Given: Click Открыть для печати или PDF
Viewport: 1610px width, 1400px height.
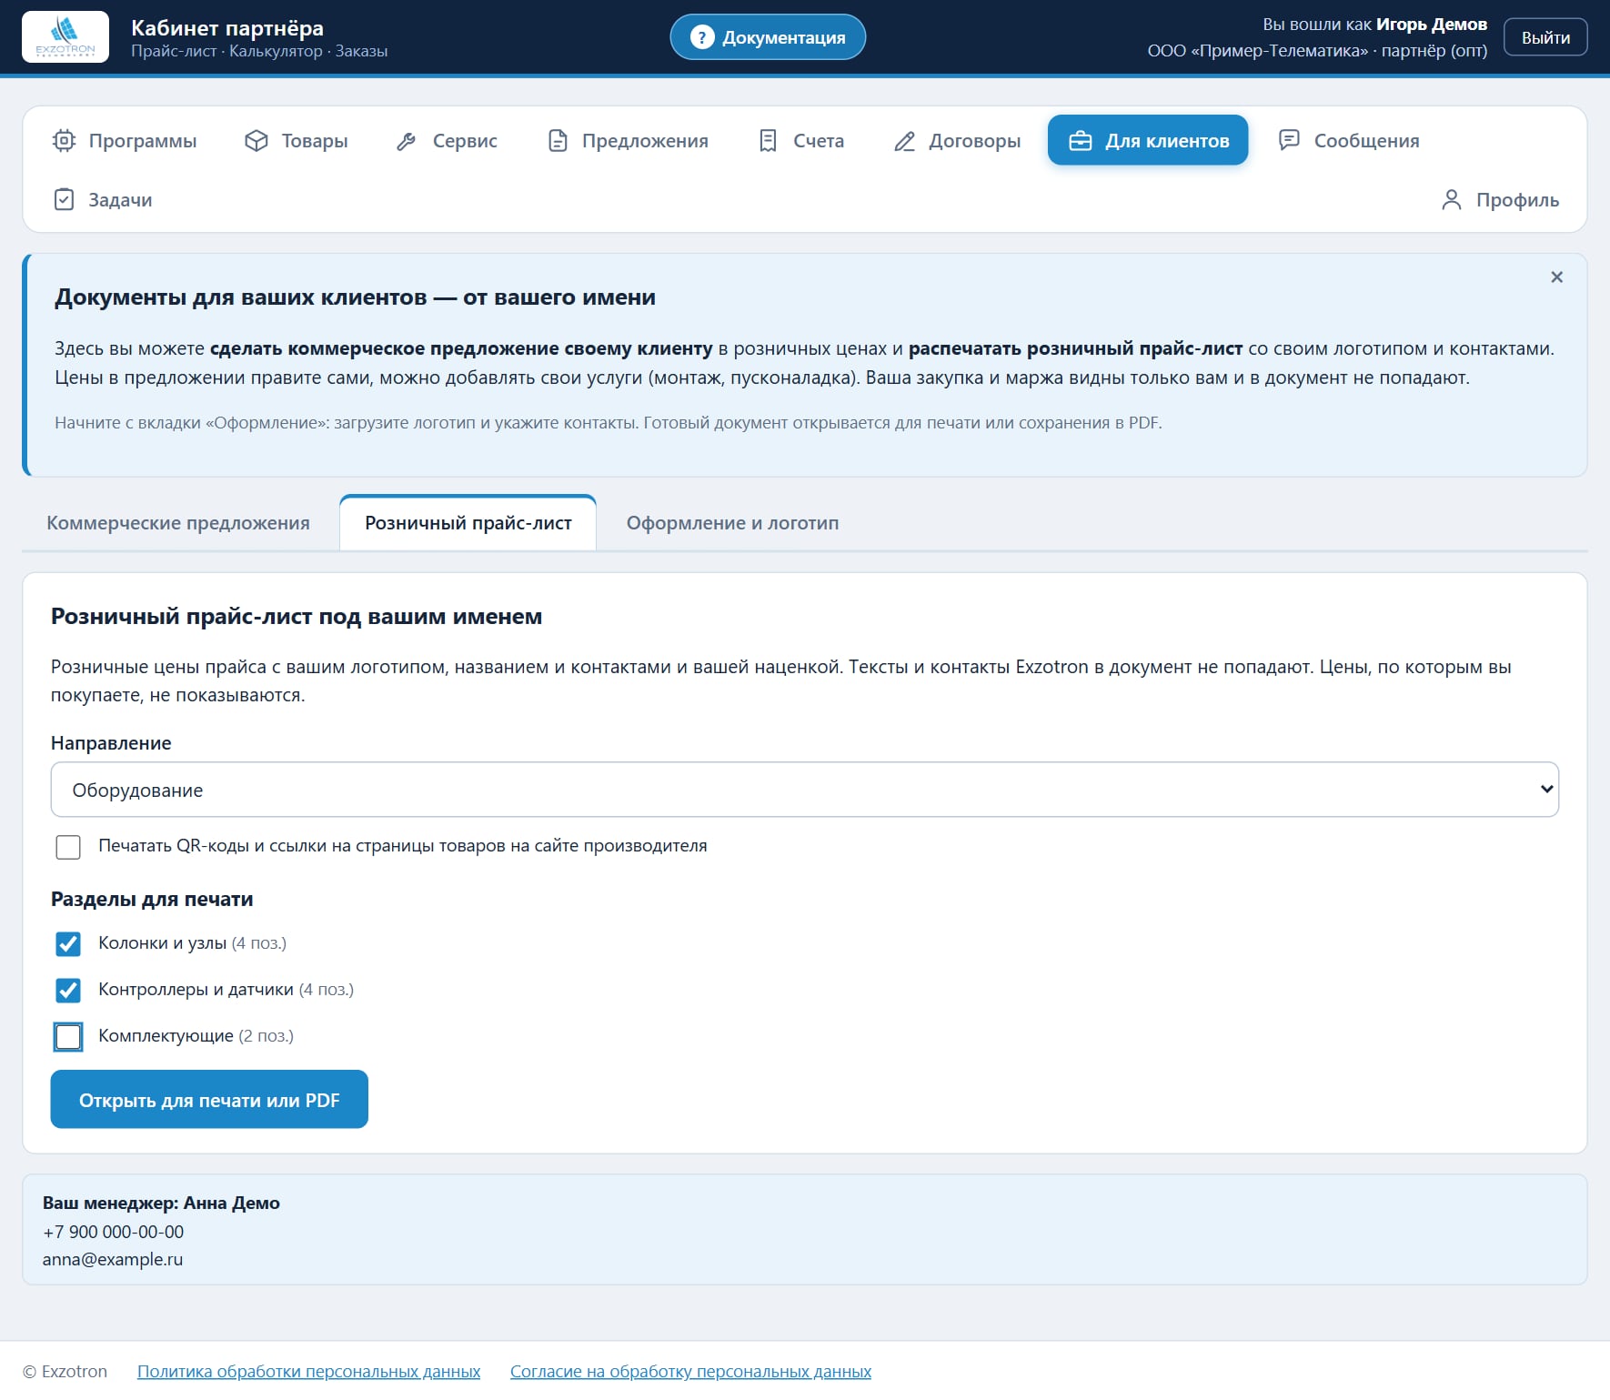Looking at the screenshot, I should click(x=209, y=1100).
